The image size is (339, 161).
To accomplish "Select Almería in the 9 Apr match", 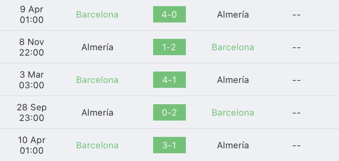I will pos(233,15).
